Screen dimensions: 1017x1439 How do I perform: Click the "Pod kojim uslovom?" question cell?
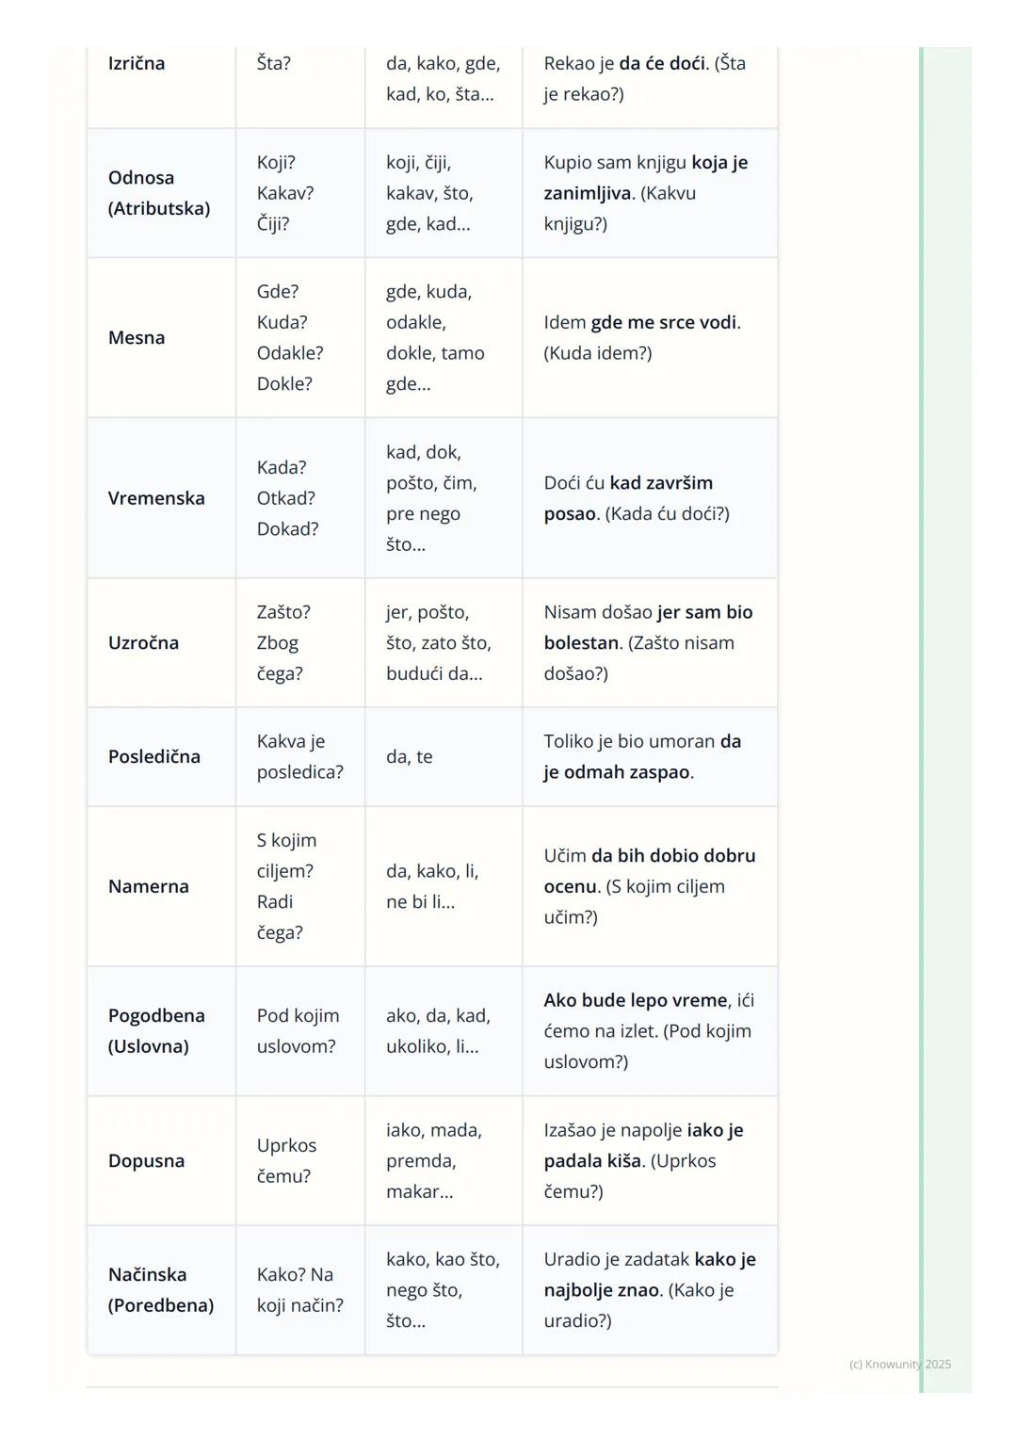coord(298,1030)
